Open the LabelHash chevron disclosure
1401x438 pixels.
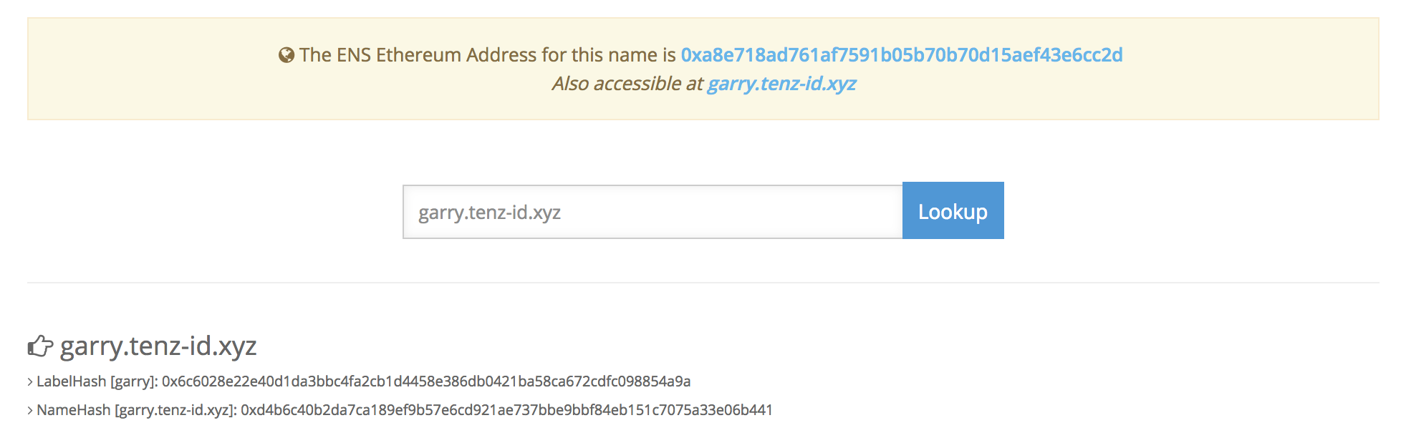pos(30,382)
